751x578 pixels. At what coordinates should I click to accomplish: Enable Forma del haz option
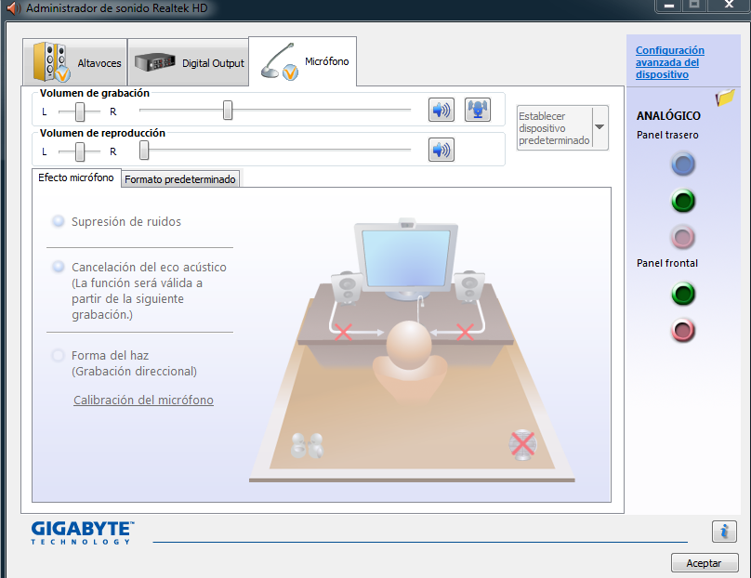point(58,355)
